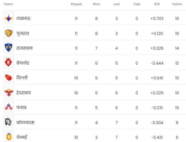
Task: Click the गुजरात team logo icon
Action: [x=9, y=33]
